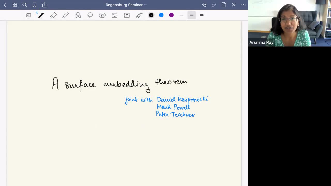Viewport: 331px width, 186px height.
Task: Click the Arunima Ray name label
Action: click(x=261, y=42)
